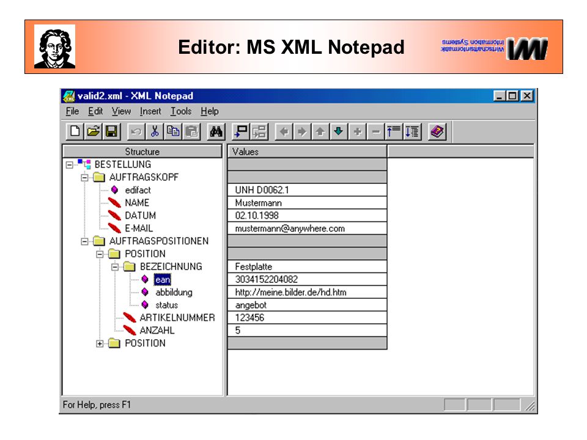587x440 pixels.
Task: Select the abbildung attribute node
Action: point(174,292)
